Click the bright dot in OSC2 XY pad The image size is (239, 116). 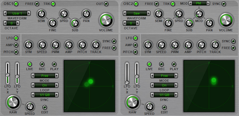tap(214, 80)
